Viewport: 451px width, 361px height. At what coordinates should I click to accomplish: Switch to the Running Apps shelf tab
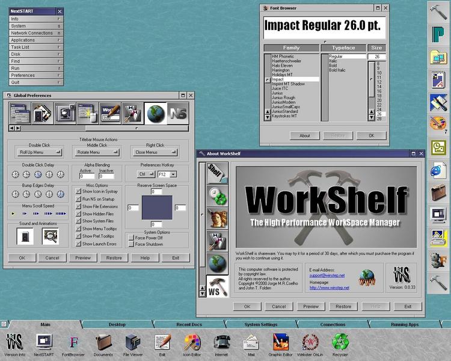pos(405,324)
